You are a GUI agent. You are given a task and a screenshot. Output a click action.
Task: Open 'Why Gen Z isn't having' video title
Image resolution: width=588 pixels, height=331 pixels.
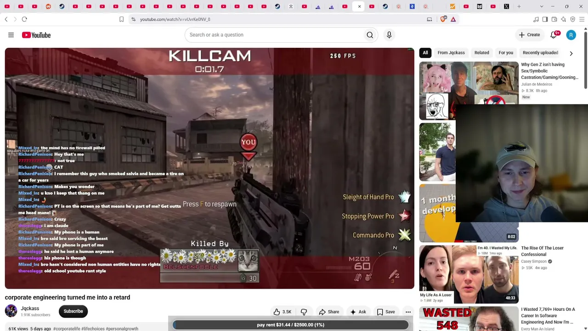point(549,71)
